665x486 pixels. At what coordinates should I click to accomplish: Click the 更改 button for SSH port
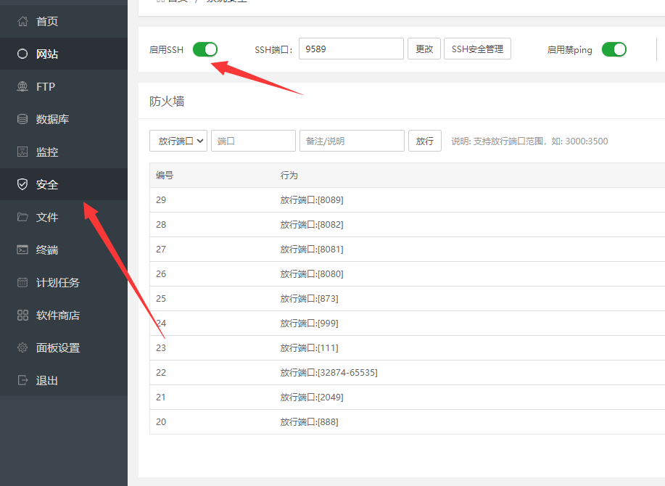point(424,49)
